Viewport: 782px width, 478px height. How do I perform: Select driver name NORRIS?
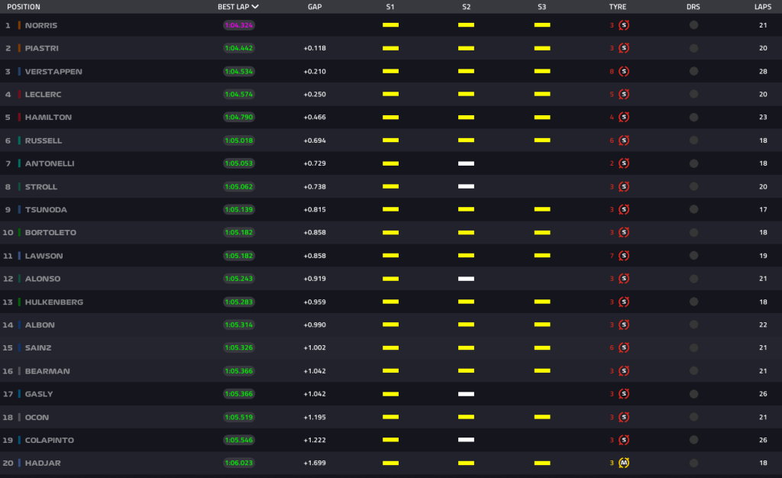(x=41, y=25)
